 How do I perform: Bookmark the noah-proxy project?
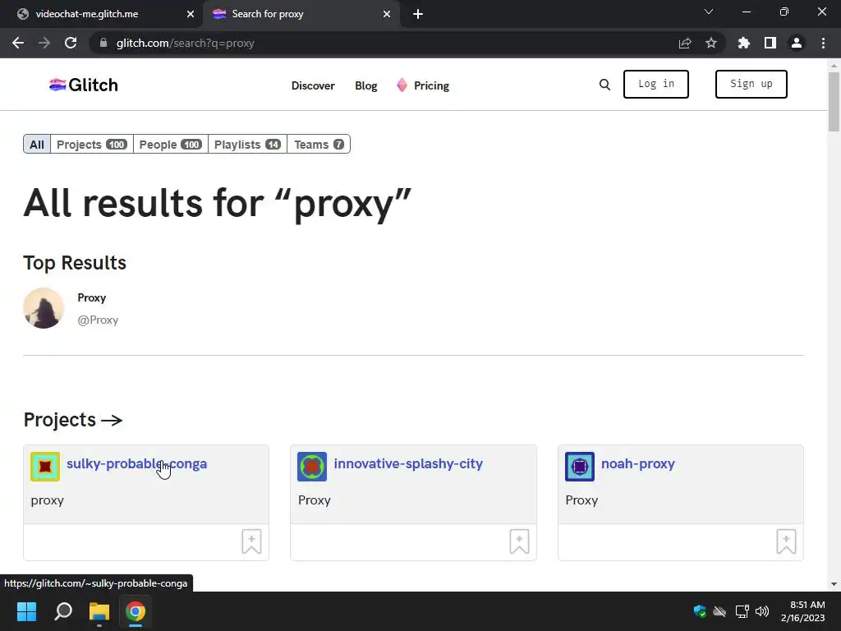click(786, 541)
